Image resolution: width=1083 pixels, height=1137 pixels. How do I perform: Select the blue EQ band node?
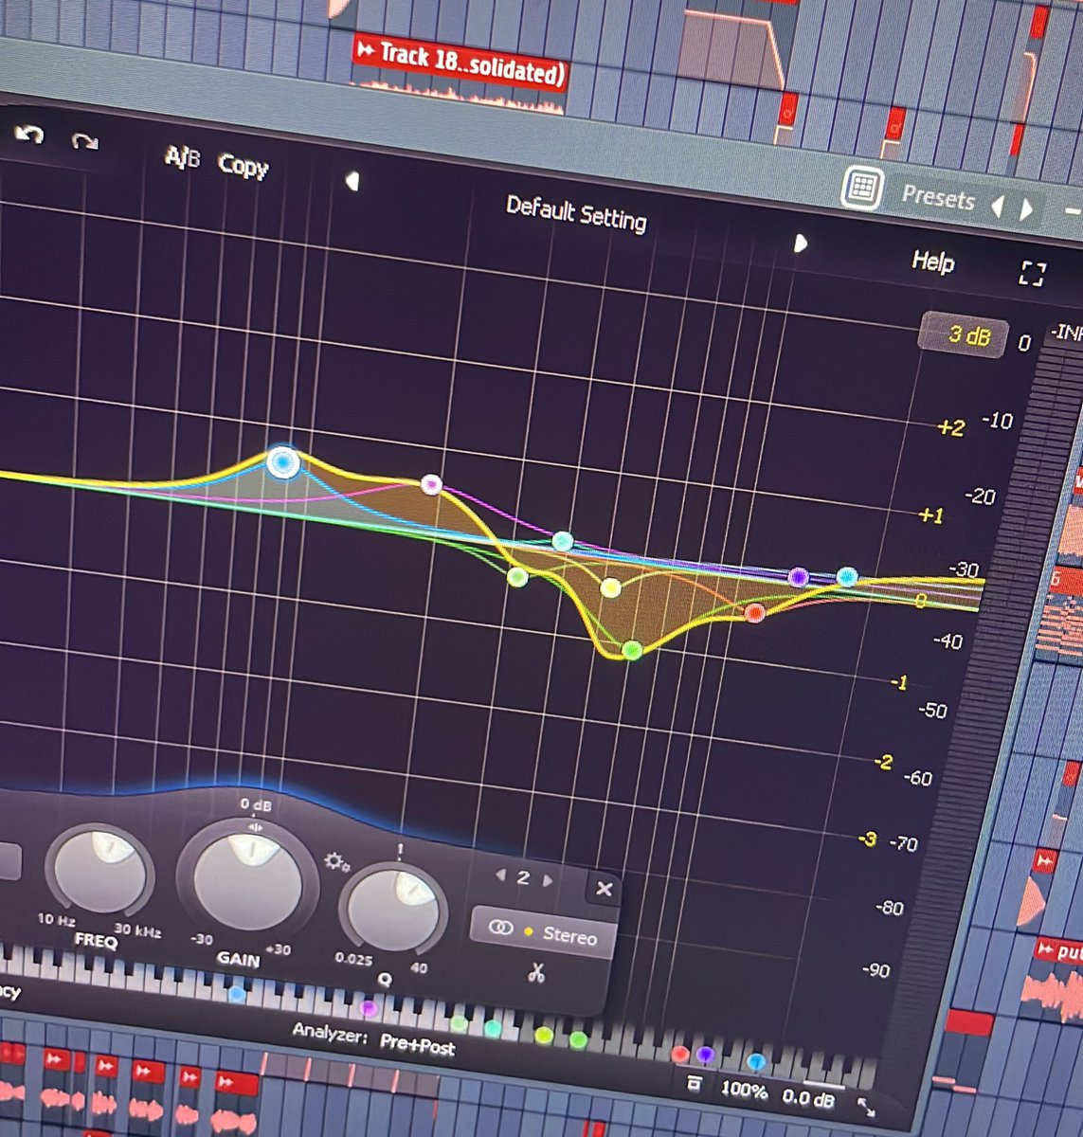[x=283, y=462]
